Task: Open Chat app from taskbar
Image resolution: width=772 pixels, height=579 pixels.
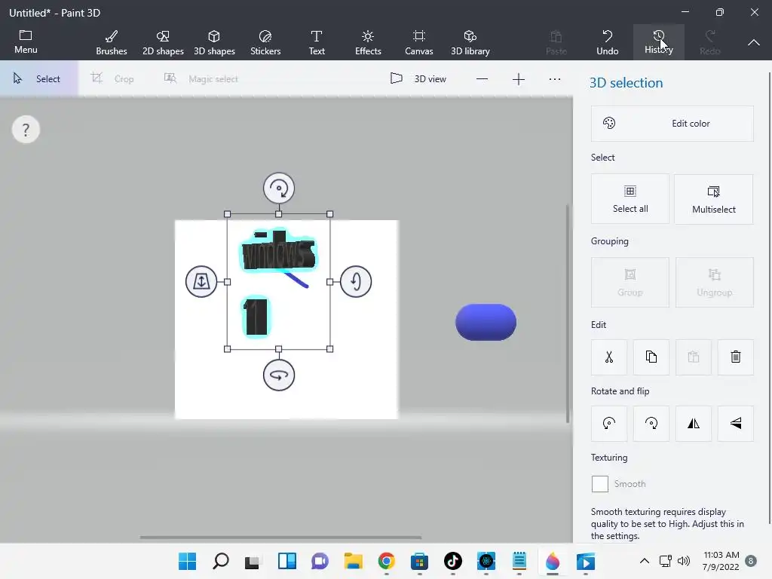Action: tap(320, 561)
